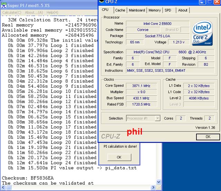This screenshot has width=221, height=191.
Task: Click the Technology value 65 nm
Action: [x=135, y=42]
